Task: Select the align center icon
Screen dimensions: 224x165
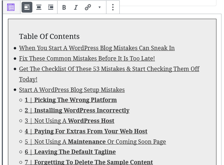Action: [x=39, y=7]
